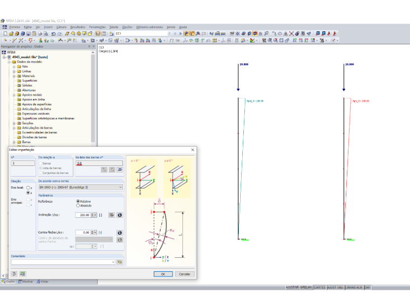The height and width of the screenshot is (308, 410).
Task: Open the Resultados menu
Action: pos(78,27)
